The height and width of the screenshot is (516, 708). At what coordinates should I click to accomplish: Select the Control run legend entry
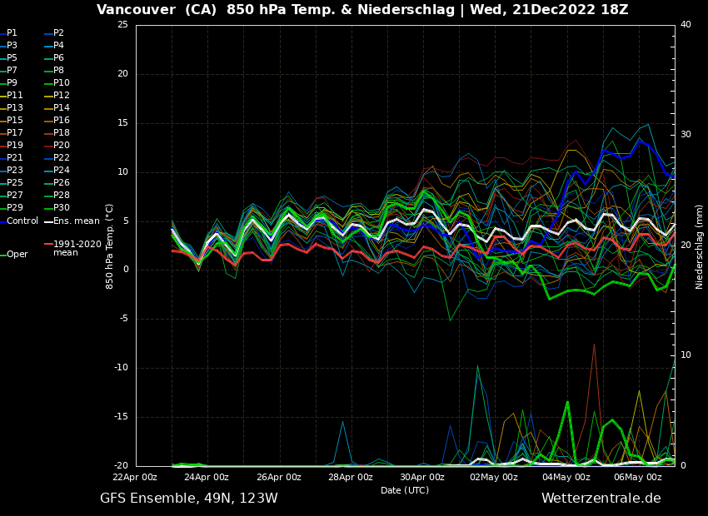22,221
